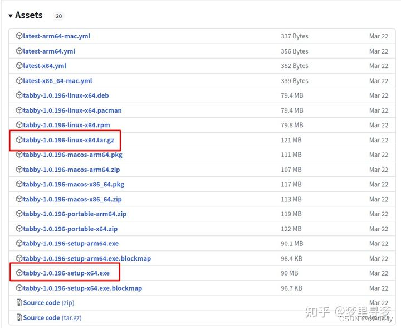Download tabby-1.0.196-portable-x64.zip
401x328 pixels.
tap(70, 229)
